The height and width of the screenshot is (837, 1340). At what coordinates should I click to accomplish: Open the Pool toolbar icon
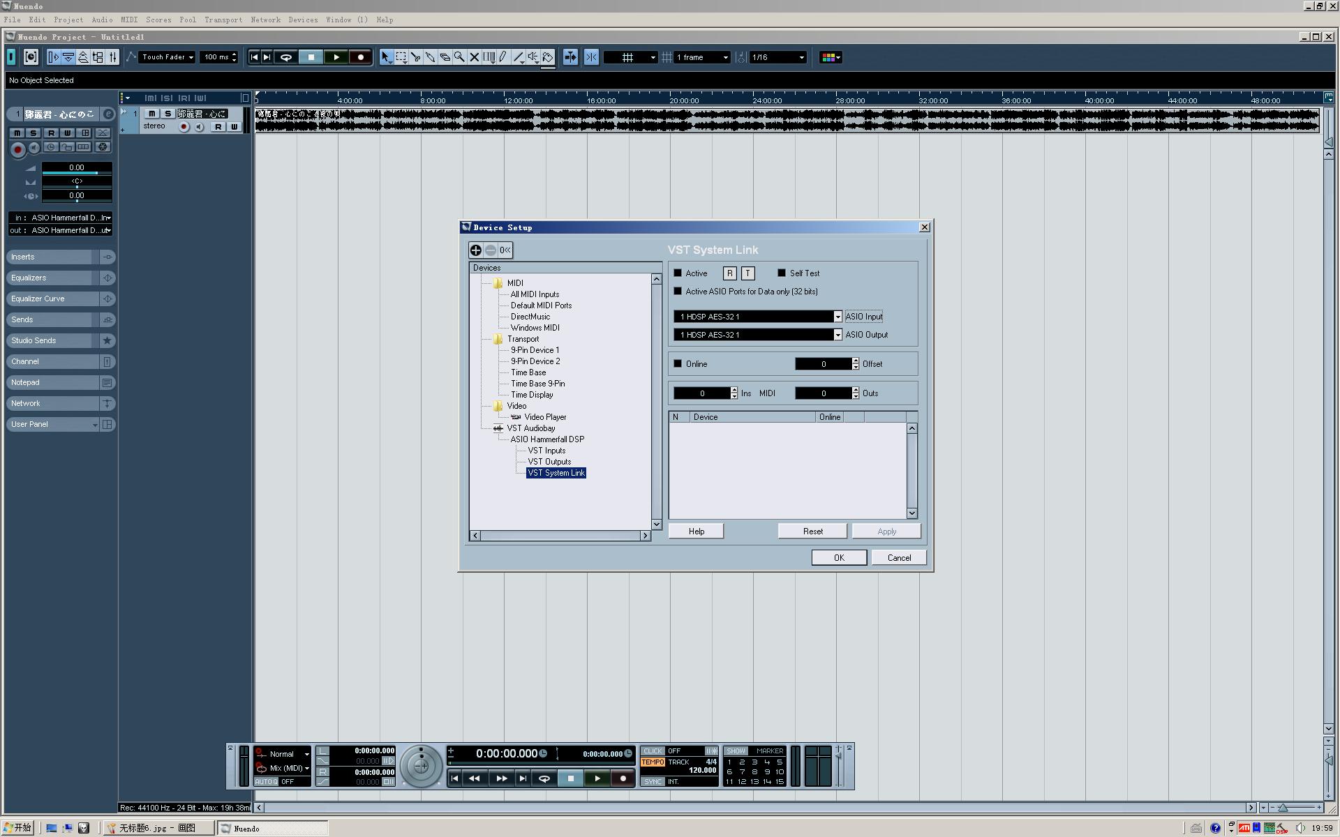click(98, 57)
